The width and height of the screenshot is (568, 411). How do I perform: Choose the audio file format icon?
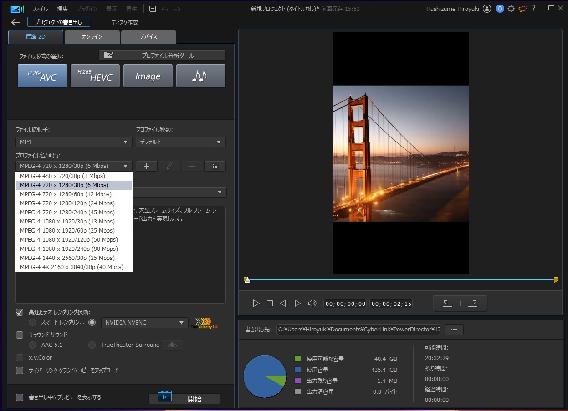pos(200,76)
